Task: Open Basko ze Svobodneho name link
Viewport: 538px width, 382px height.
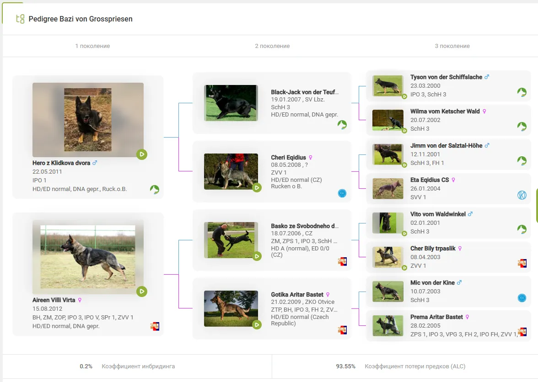Action: click(x=305, y=226)
